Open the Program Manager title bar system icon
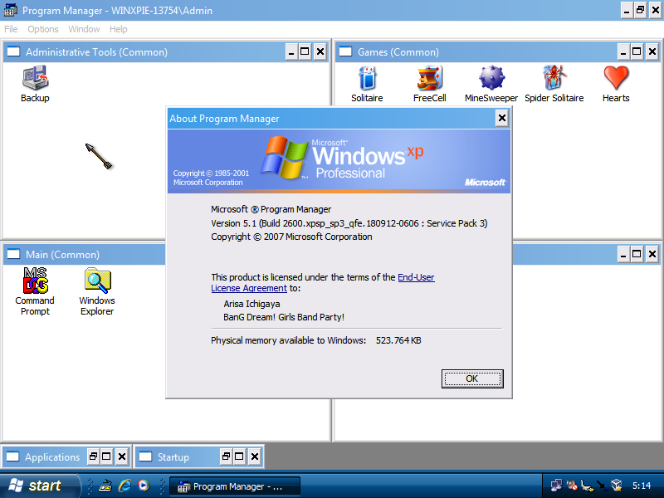The width and height of the screenshot is (664, 498). tap(10, 10)
